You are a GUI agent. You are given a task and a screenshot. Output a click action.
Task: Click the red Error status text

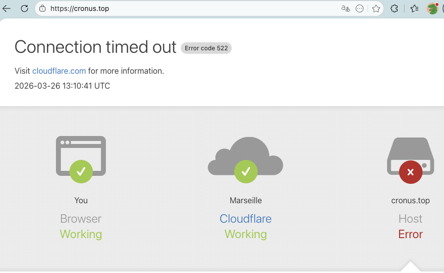pyautogui.click(x=410, y=234)
